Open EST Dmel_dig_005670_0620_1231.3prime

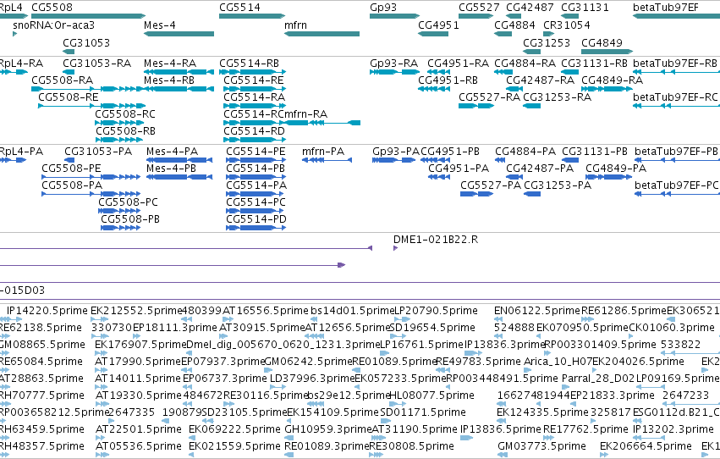[x=283, y=344]
